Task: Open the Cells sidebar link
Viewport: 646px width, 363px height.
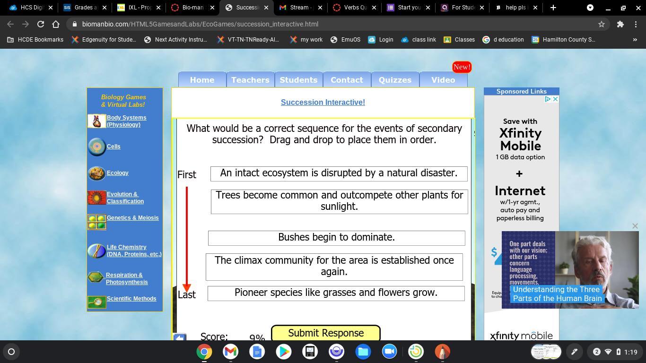Action: click(x=113, y=147)
